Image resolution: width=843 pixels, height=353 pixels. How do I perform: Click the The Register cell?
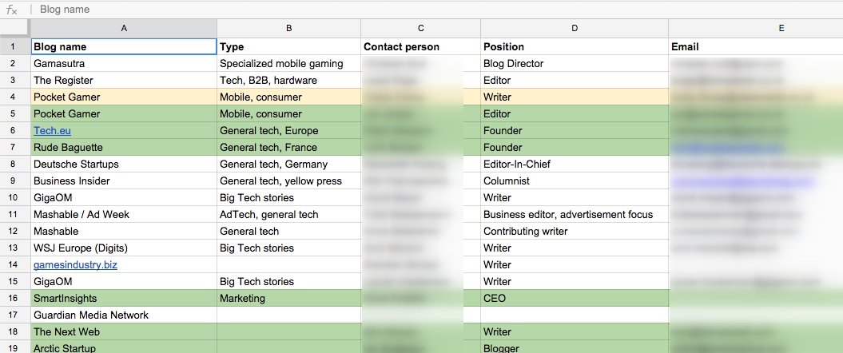coord(124,80)
